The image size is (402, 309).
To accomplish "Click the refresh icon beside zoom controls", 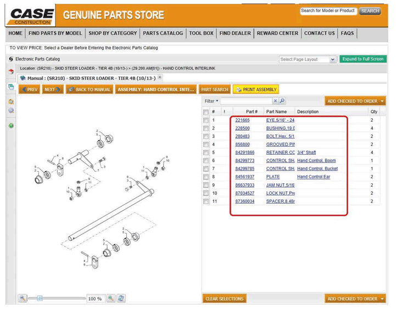I will click(x=121, y=298).
